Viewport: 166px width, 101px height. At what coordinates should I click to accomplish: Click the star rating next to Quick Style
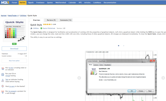click(x=48, y=24)
